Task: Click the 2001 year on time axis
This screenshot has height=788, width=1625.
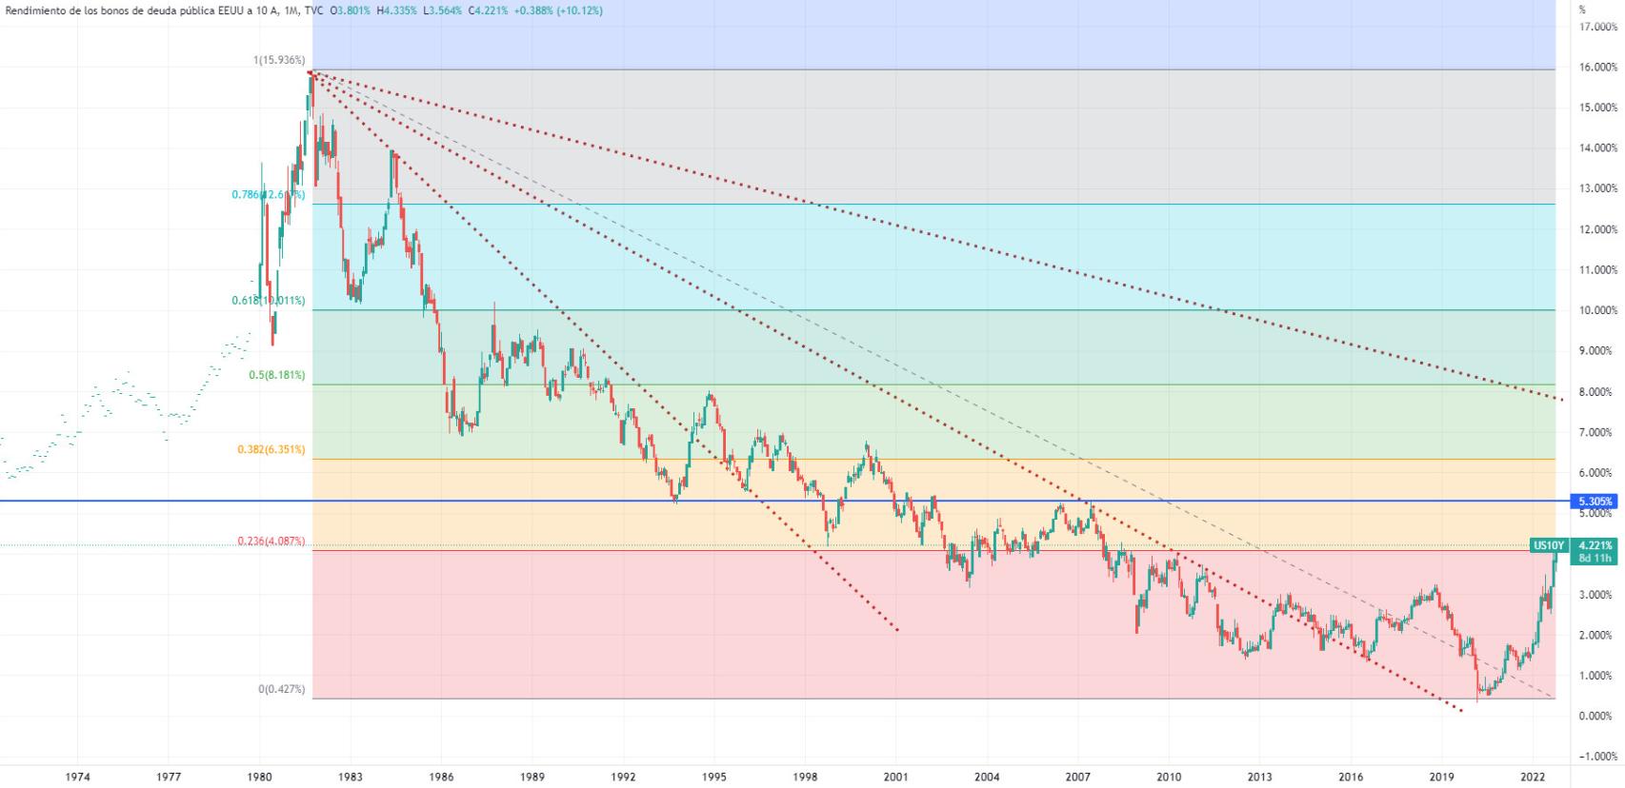Action: click(x=896, y=777)
